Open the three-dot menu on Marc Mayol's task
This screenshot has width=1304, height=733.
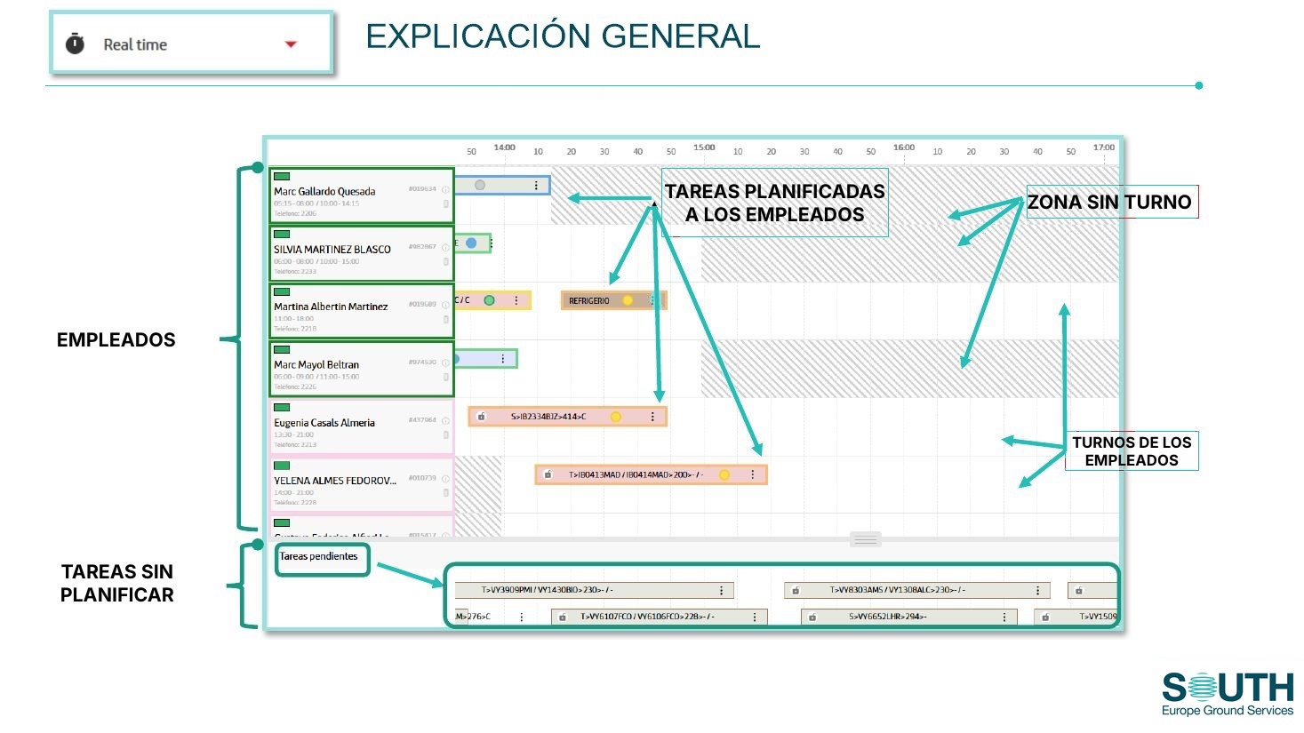(x=503, y=359)
